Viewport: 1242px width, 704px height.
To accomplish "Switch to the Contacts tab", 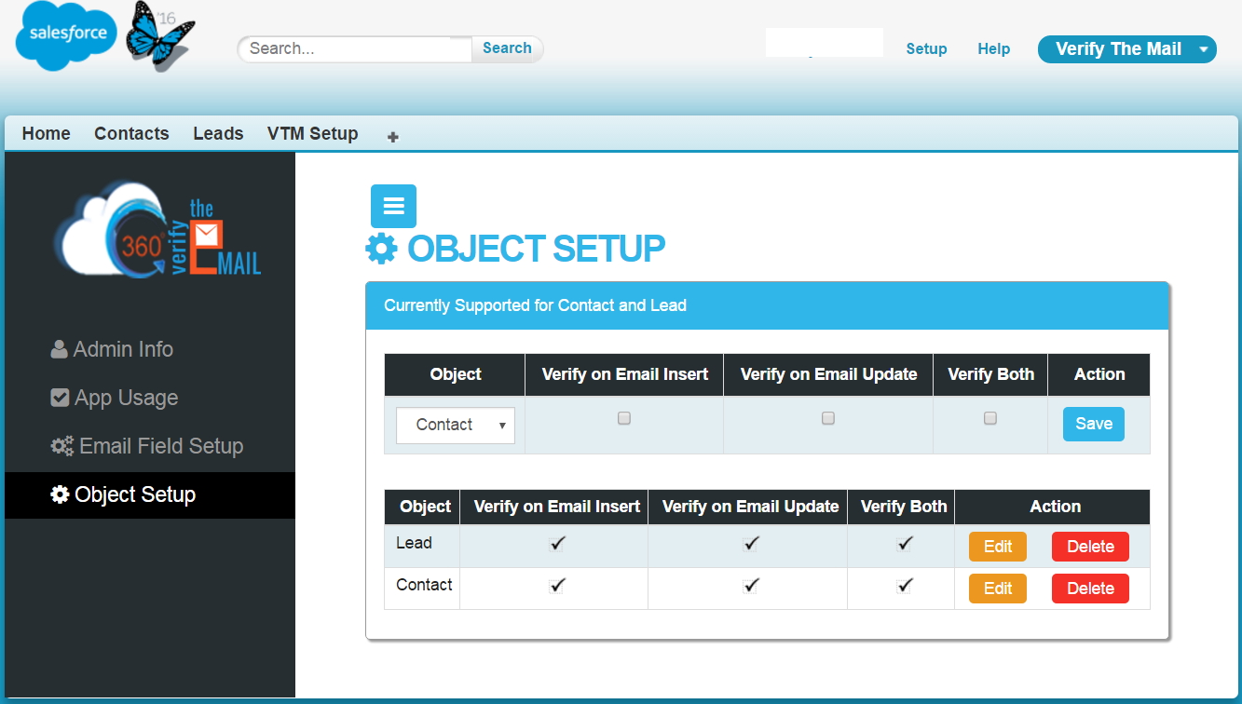I will coord(131,133).
